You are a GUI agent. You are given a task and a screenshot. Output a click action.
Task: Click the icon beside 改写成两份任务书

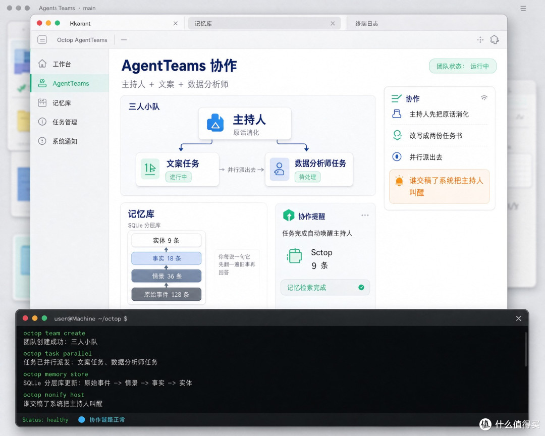pyautogui.click(x=397, y=135)
